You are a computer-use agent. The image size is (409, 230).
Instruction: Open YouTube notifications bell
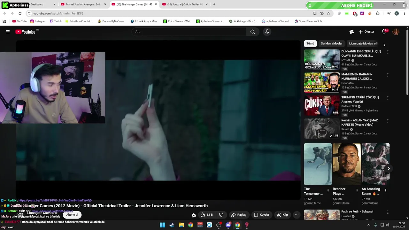point(384,32)
